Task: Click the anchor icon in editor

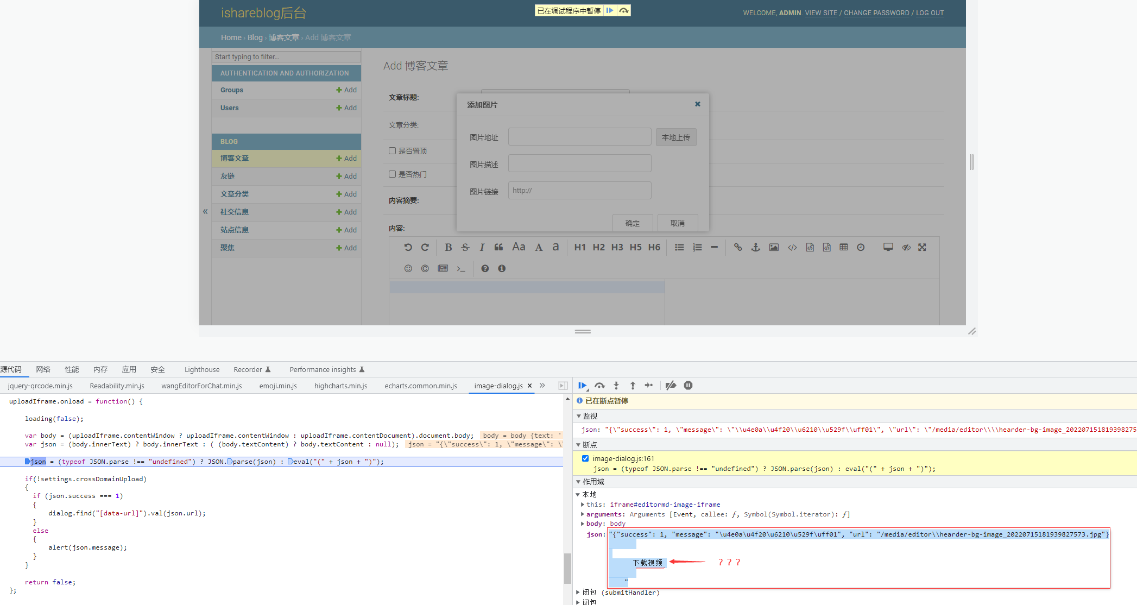Action: pos(755,247)
